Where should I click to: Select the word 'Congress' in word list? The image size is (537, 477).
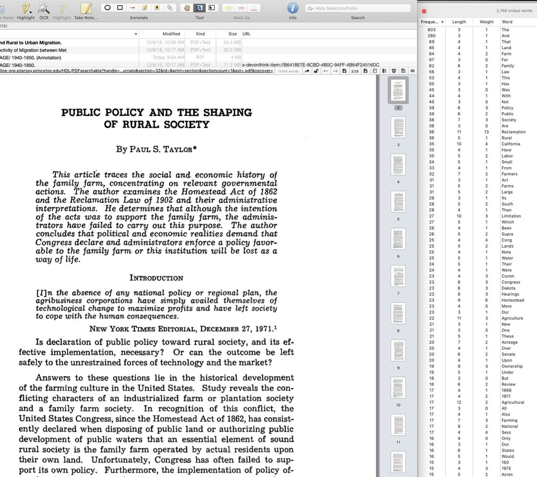click(x=511, y=282)
